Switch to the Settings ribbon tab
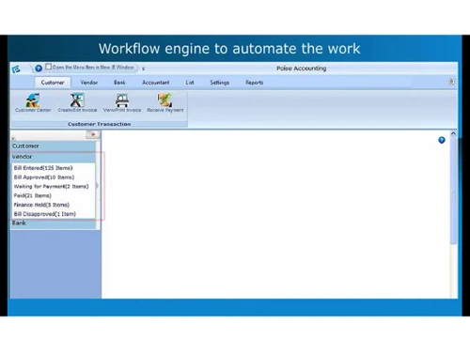 [x=219, y=83]
